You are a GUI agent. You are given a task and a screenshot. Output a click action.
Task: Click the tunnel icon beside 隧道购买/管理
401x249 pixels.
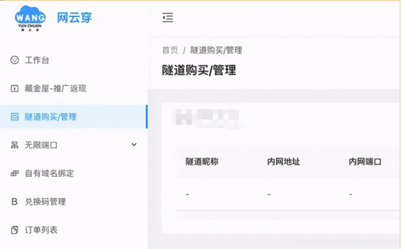tap(14, 116)
